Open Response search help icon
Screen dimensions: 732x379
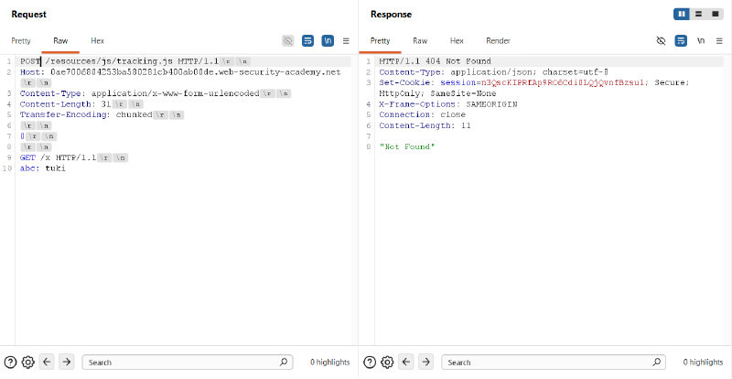point(370,363)
